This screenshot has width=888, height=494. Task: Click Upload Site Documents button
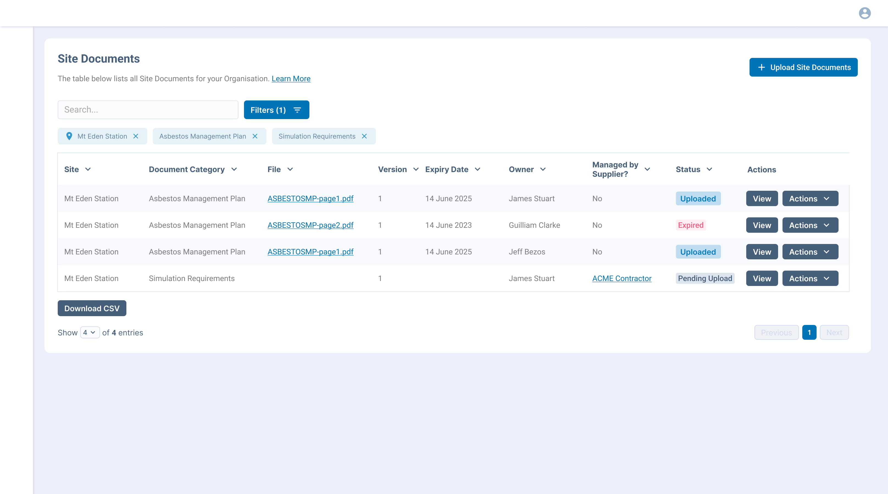pyautogui.click(x=803, y=67)
